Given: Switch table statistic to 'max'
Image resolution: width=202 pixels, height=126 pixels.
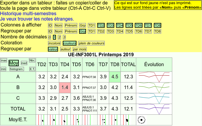Looking at the screenshot, I should (4, 60).
